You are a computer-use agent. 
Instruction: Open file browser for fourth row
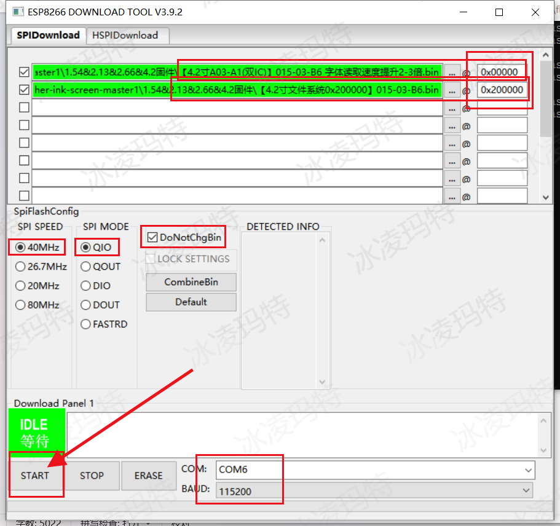[x=452, y=126]
